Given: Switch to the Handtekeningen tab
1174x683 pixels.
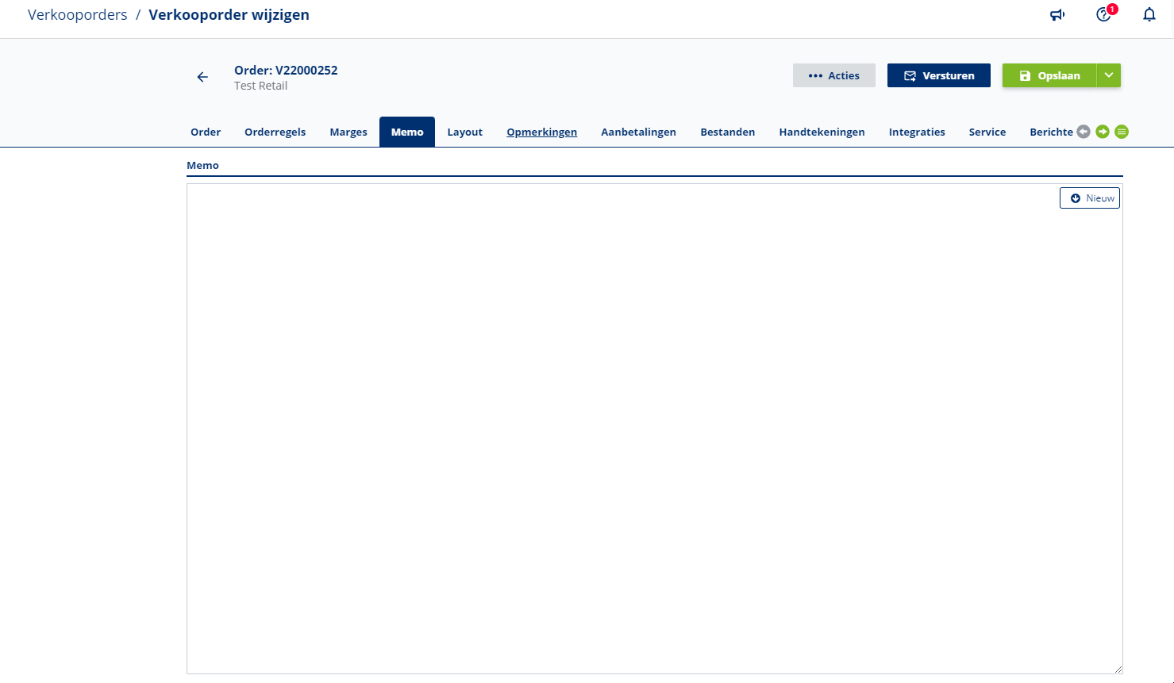Looking at the screenshot, I should click(822, 132).
